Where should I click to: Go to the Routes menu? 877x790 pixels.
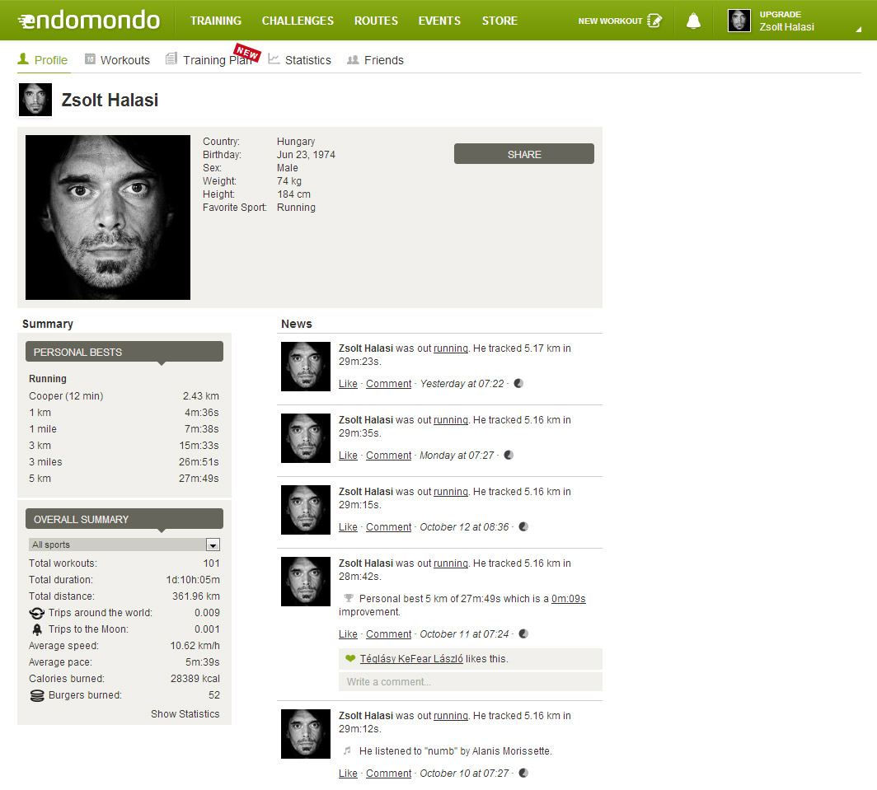coord(376,21)
